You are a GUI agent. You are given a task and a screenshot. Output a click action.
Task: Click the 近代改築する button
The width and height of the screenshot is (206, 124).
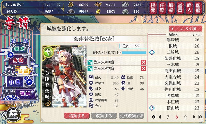tap(132, 116)
